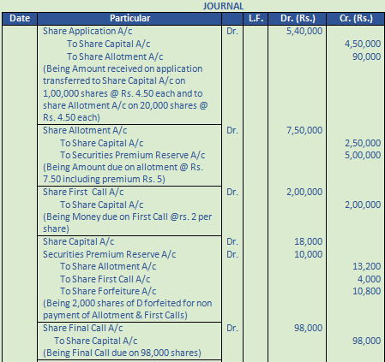Click the JOURNAL title above the table

[x=223, y=6]
